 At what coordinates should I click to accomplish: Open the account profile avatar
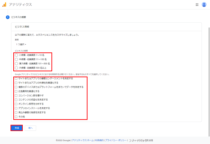[204, 5]
